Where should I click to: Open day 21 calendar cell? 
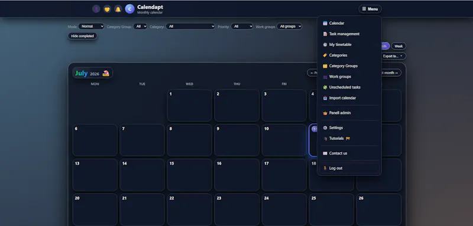142,209
